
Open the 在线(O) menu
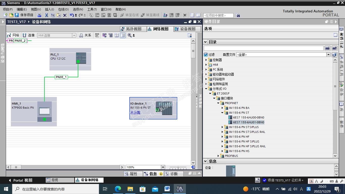tap(63, 9)
